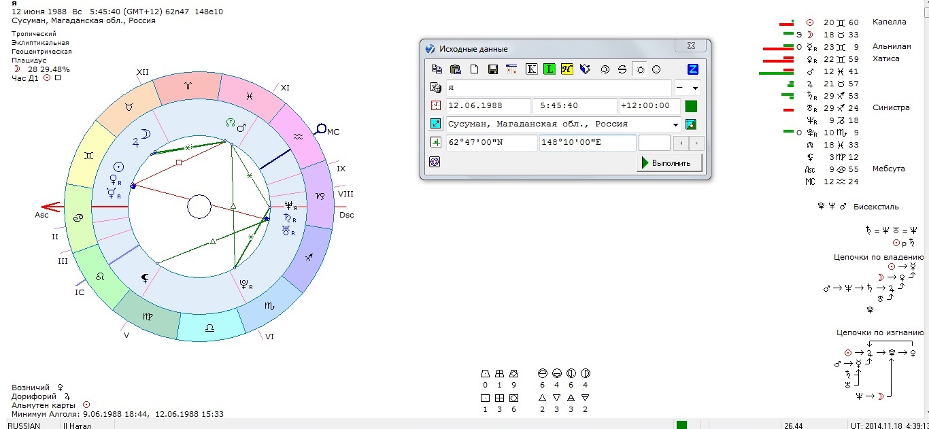The image size is (929, 429).
Task: Click the right arrow stepper by coordinates
Action: pyautogui.click(x=694, y=143)
